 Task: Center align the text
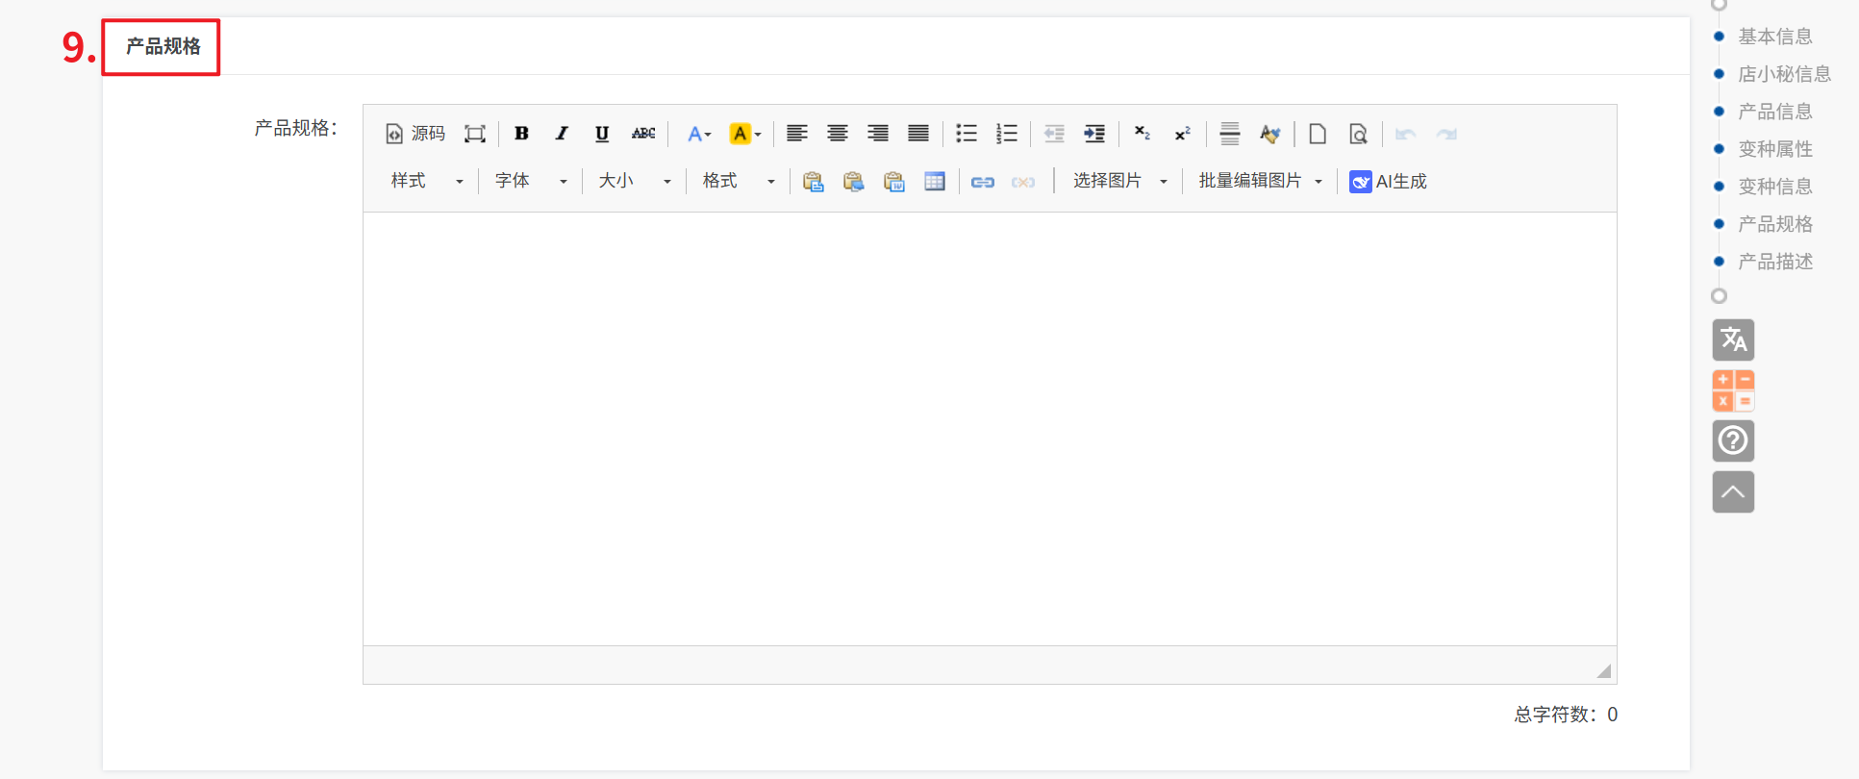837,134
